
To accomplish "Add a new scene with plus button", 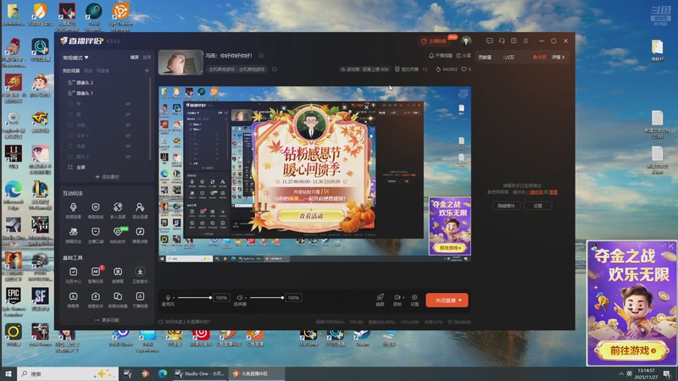I will pos(147,70).
